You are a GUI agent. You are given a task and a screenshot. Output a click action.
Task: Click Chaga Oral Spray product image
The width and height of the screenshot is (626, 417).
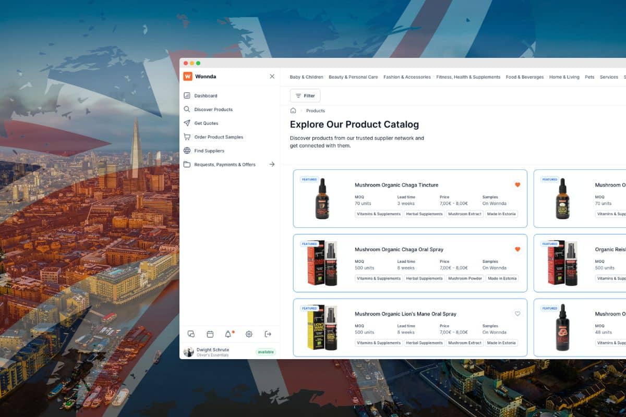coord(322,263)
